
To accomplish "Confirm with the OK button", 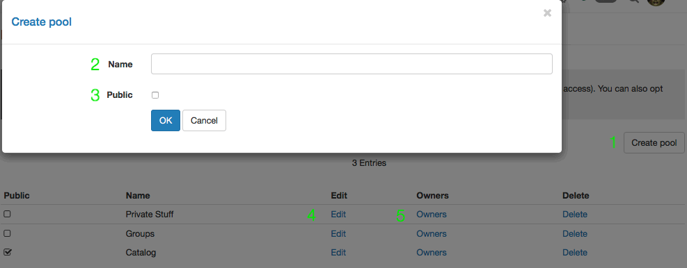I will point(166,120).
